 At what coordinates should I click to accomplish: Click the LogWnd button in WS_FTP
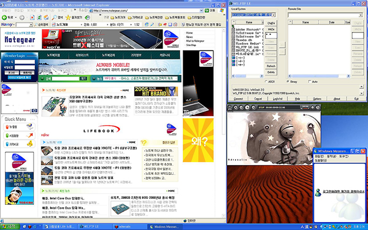pyautogui.click(x=278, y=99)
